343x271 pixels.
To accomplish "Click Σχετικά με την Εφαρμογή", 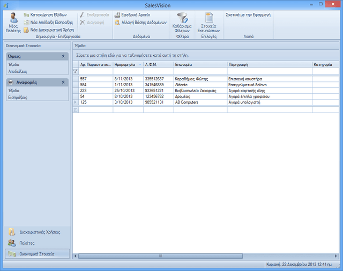I will coord(248,15).
